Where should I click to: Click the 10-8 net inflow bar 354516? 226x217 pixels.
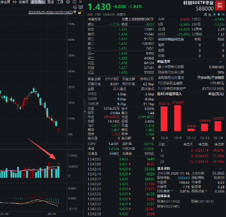point(164,119)
